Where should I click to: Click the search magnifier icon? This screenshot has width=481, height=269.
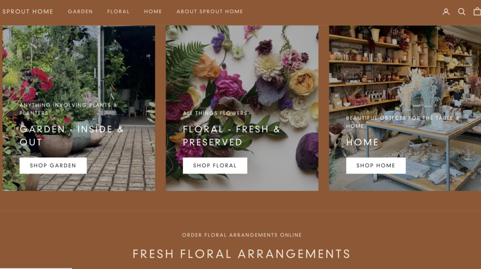pos(461,12)
